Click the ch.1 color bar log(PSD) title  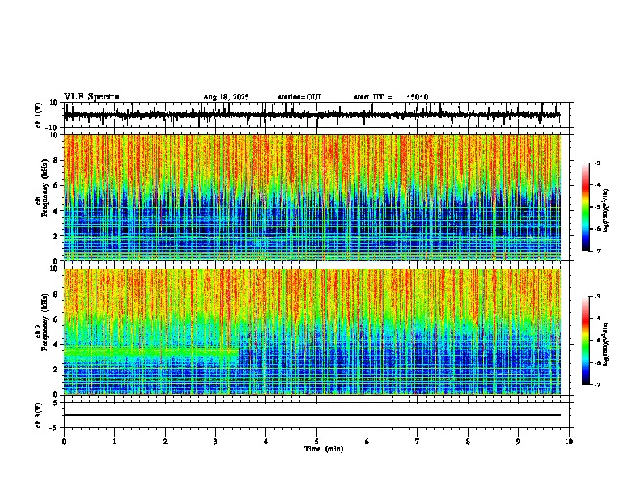point(606,211)
